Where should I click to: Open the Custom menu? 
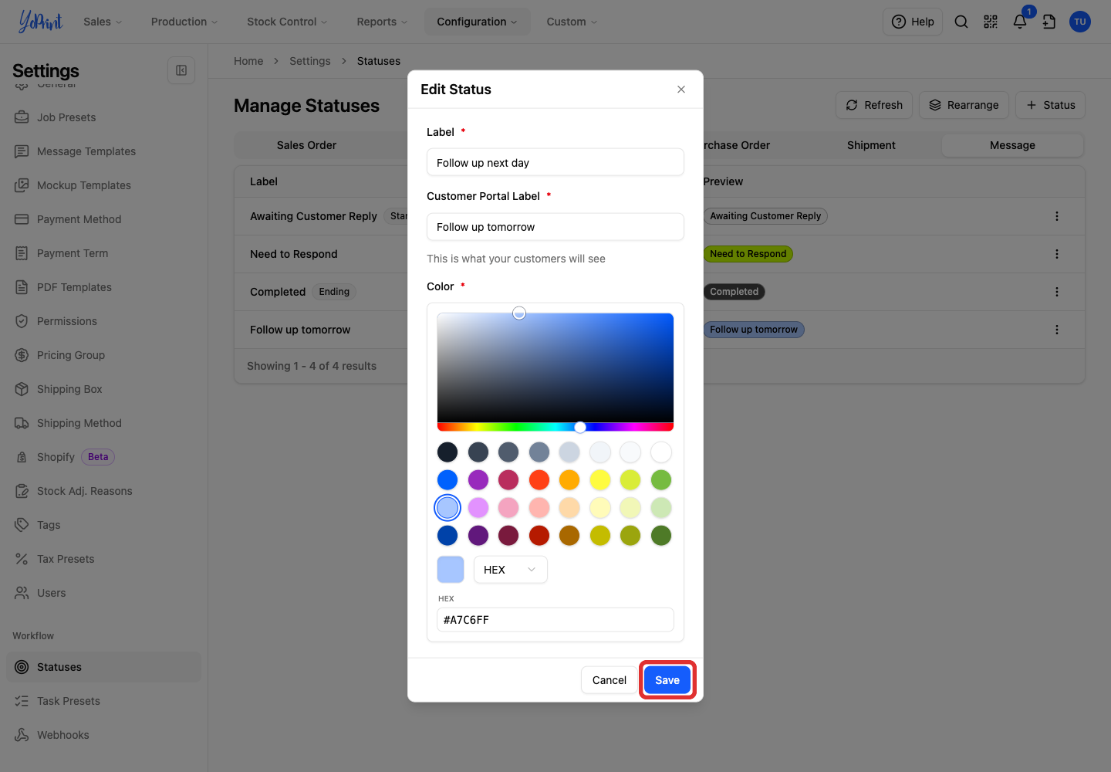tap(572, 22)
